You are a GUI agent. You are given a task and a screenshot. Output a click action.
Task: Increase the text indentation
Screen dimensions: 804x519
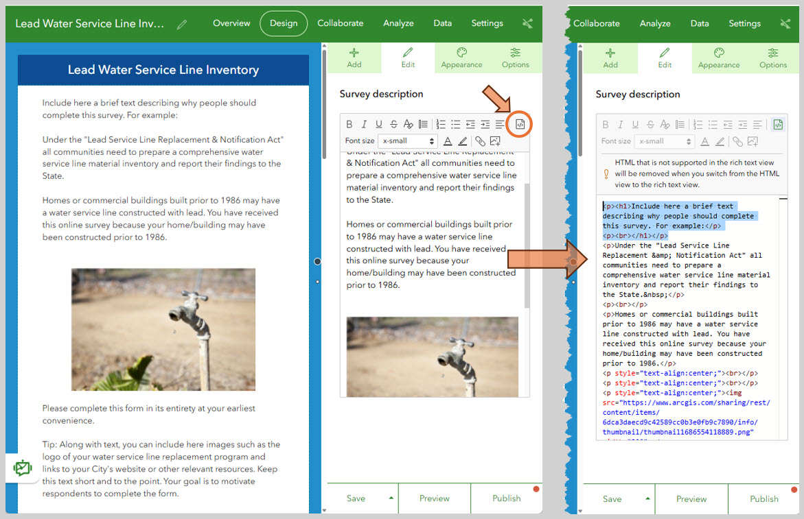pos(485,124)
